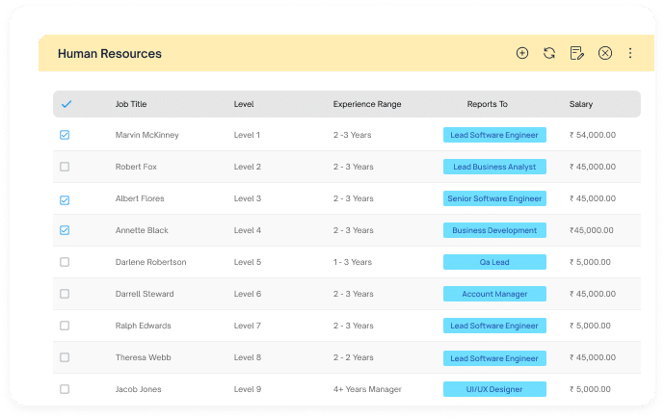Enable the Darlene Robertson row checkbox
Image resolution: width=665 pixels, height=419 pixels.
click(x=65, y=262)
